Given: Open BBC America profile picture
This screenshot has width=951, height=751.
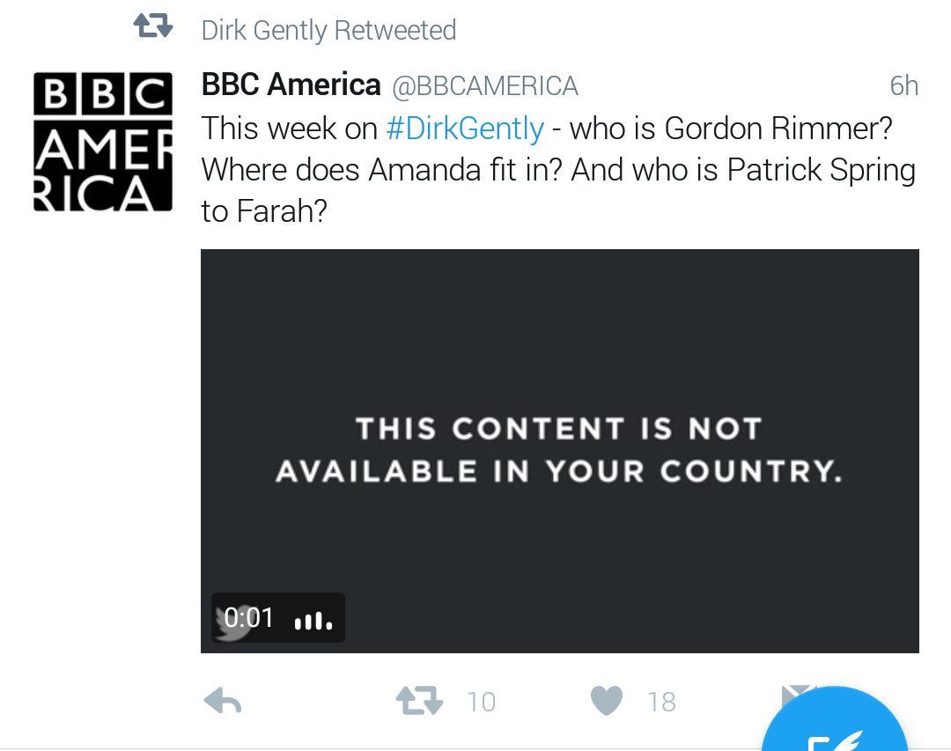Looking at the screenshot, I should pyautogui.click(x=103, y=142).
